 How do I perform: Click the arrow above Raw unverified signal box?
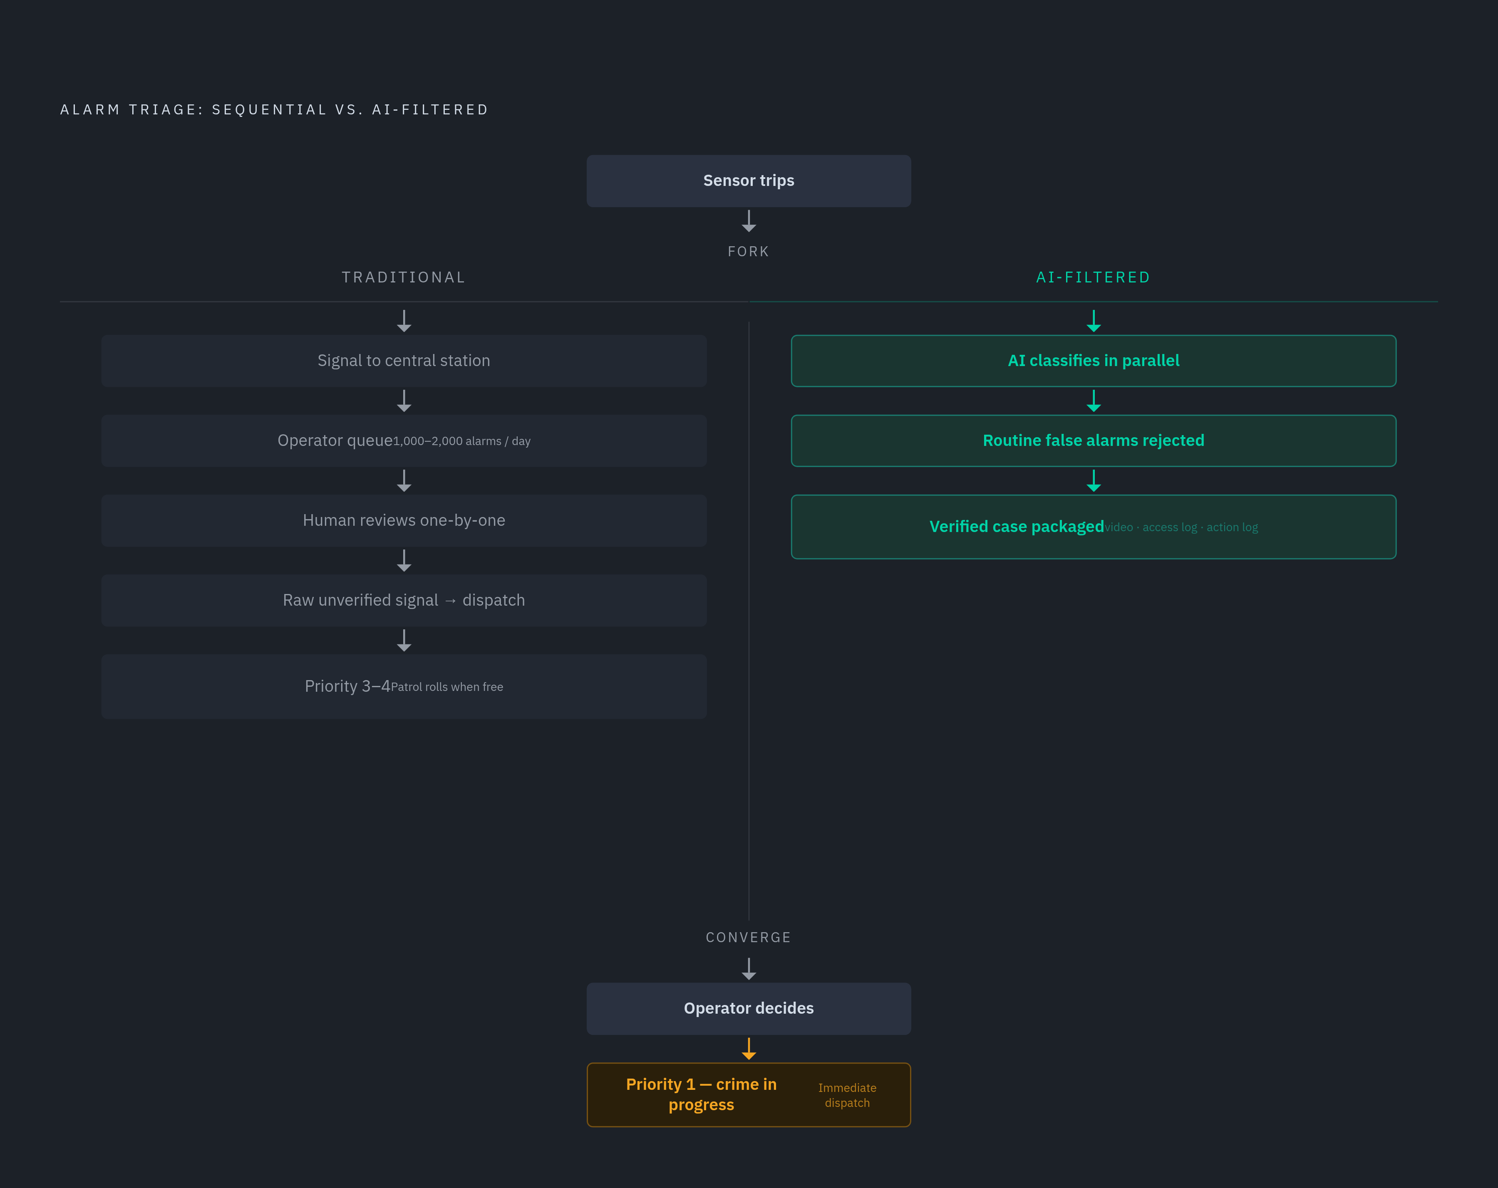tap(404, 561)
